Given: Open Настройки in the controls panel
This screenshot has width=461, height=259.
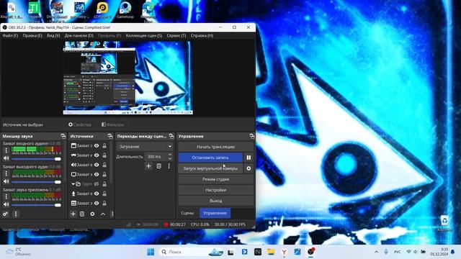Looking at the screenshot, I should pos(216,190).
